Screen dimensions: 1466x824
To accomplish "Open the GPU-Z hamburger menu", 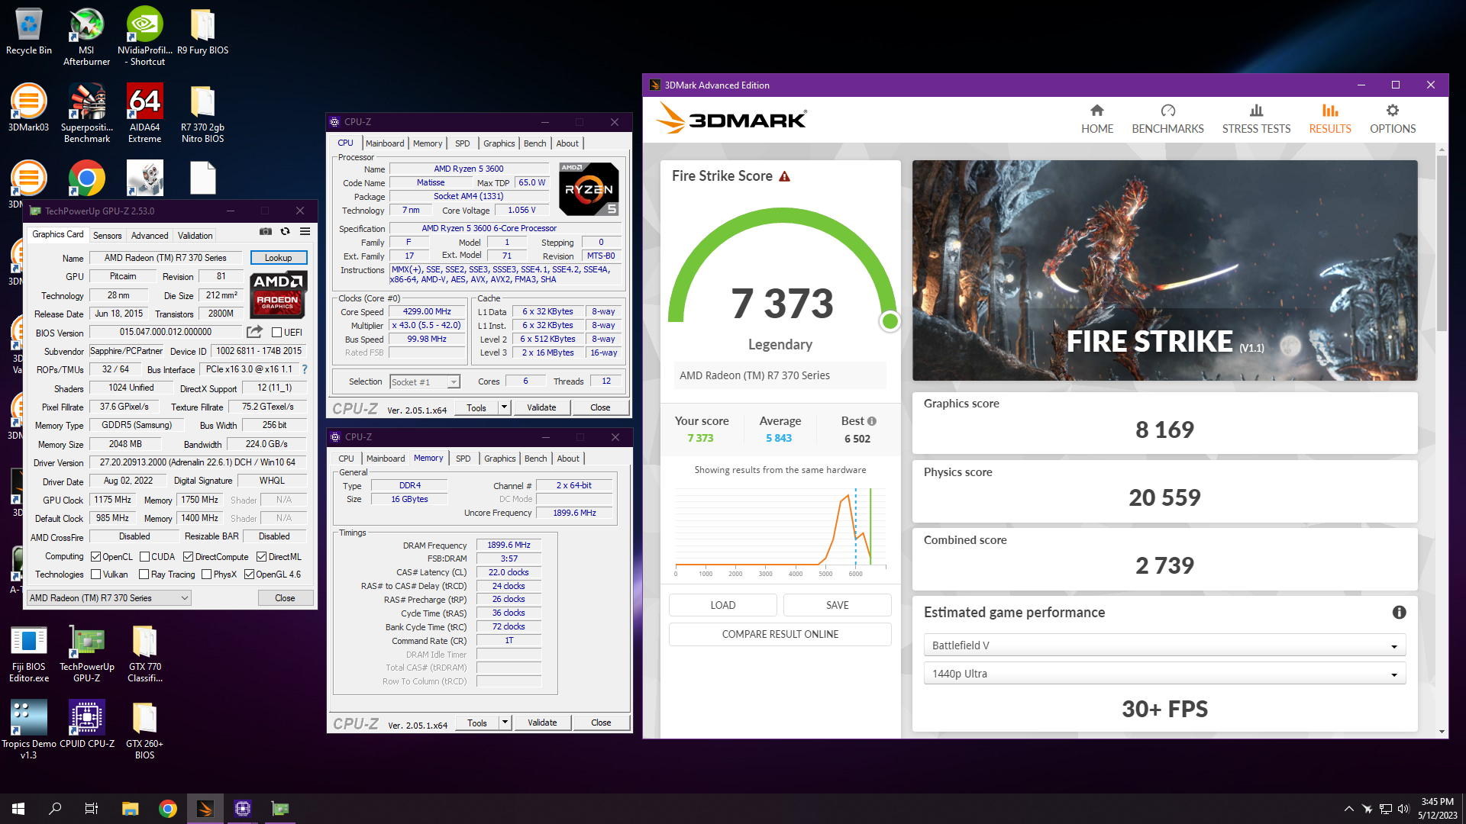I will coord(305,231).
